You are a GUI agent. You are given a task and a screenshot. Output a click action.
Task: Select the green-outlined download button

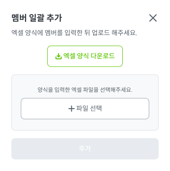85,56
